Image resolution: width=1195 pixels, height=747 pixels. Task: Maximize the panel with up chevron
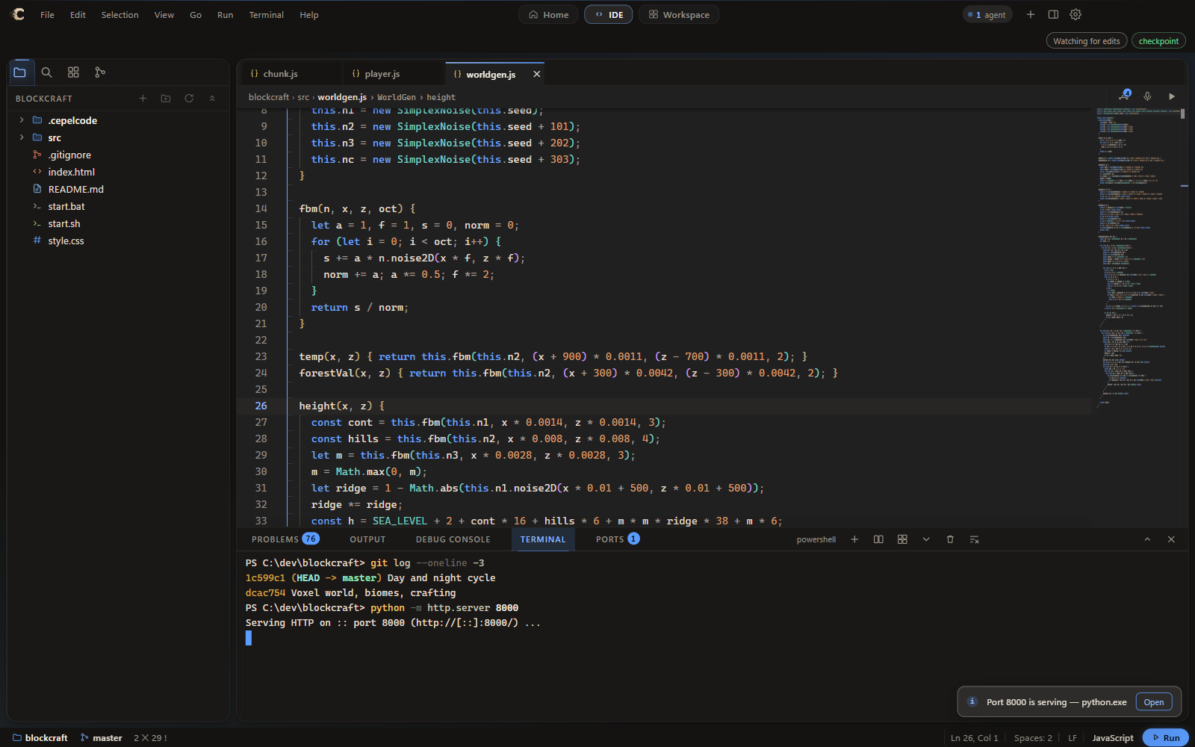point(1147,539)
